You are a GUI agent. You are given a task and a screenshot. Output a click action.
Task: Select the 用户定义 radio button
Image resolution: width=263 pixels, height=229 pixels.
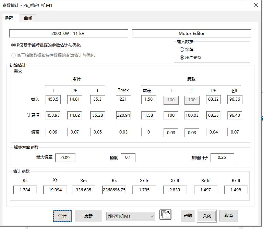(x=182, y=58)
